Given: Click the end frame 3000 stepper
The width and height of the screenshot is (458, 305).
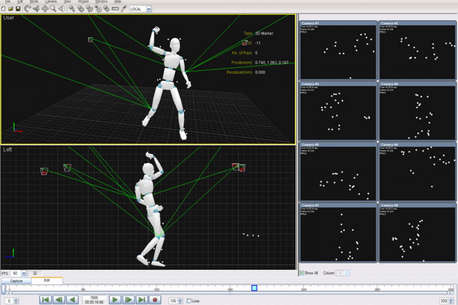Looking at the screenshot, I should [x=451, y=301].
